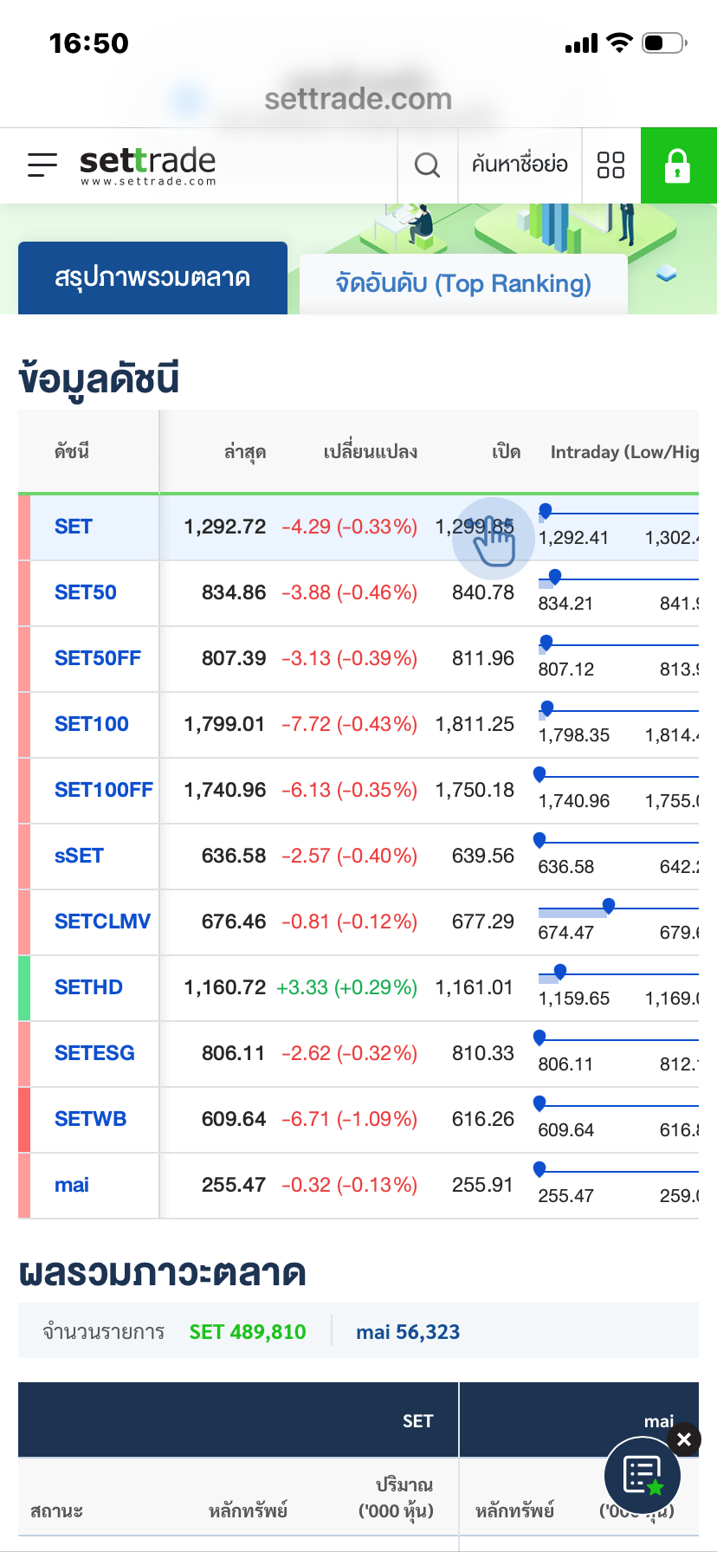Open the mai index link

coord(72,1185)
